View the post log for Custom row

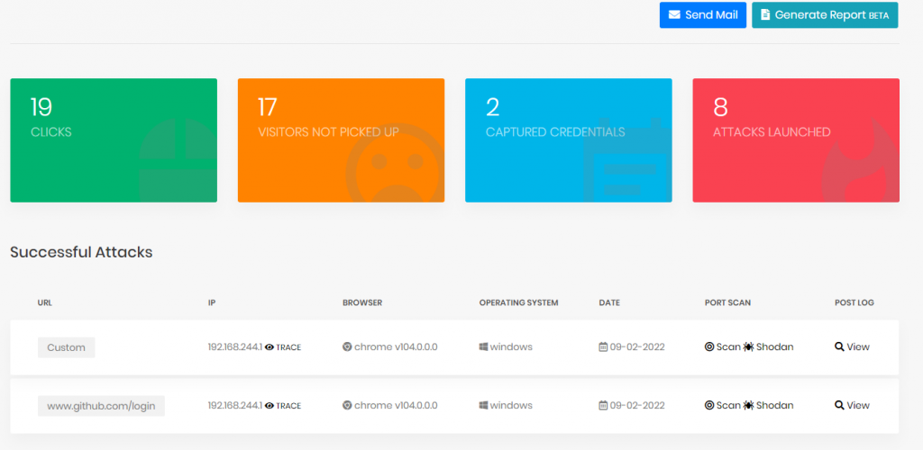853,346
